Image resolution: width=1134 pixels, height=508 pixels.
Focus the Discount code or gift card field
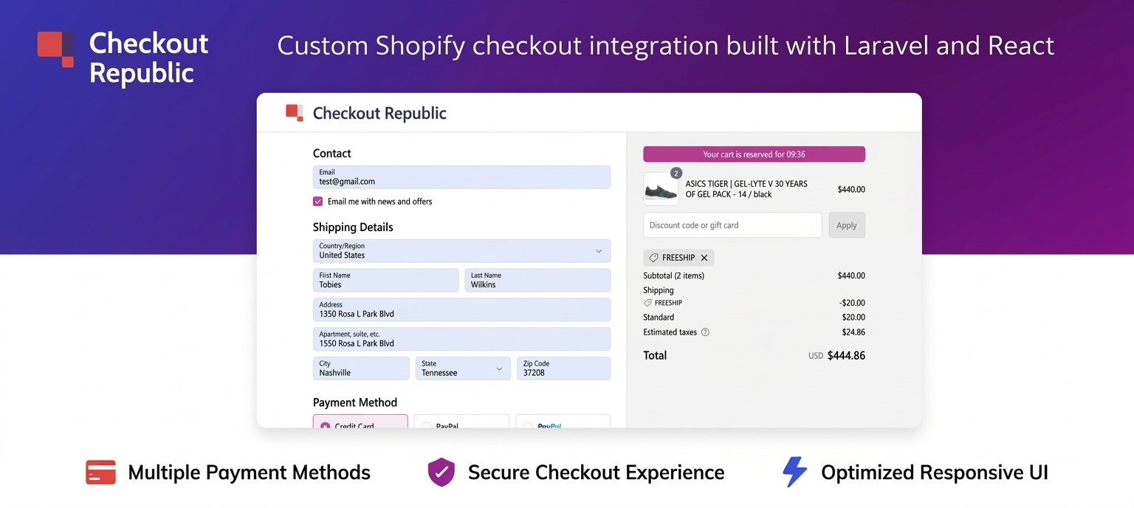[732, 225]
